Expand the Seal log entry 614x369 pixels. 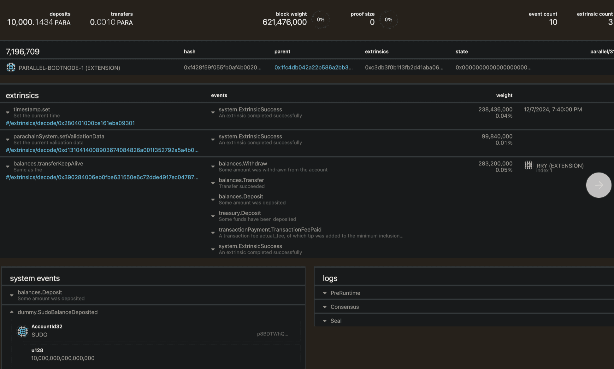(x=325, y=321)
